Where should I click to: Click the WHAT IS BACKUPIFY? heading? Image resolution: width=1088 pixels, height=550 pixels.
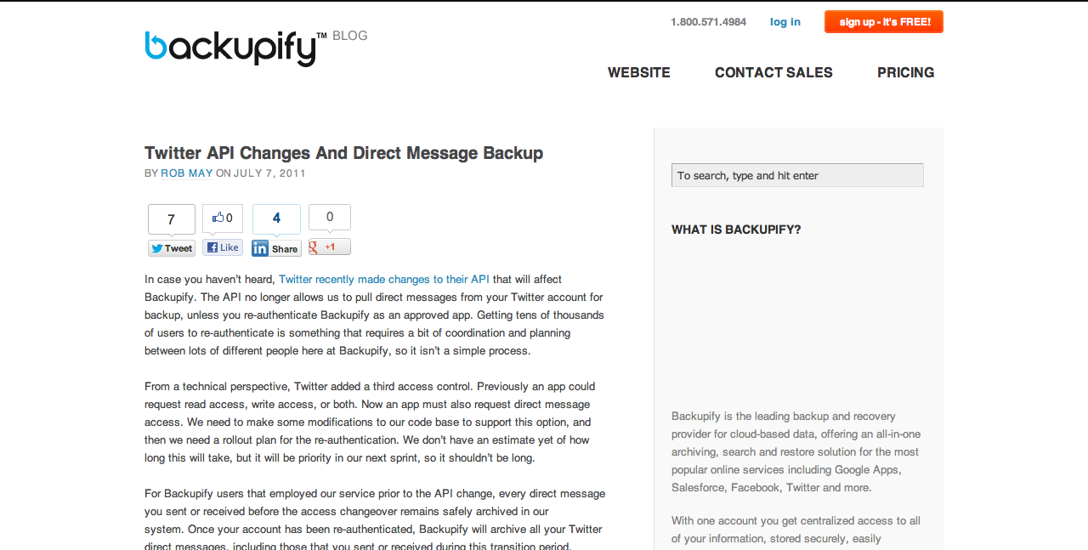[x=736, y=230]
